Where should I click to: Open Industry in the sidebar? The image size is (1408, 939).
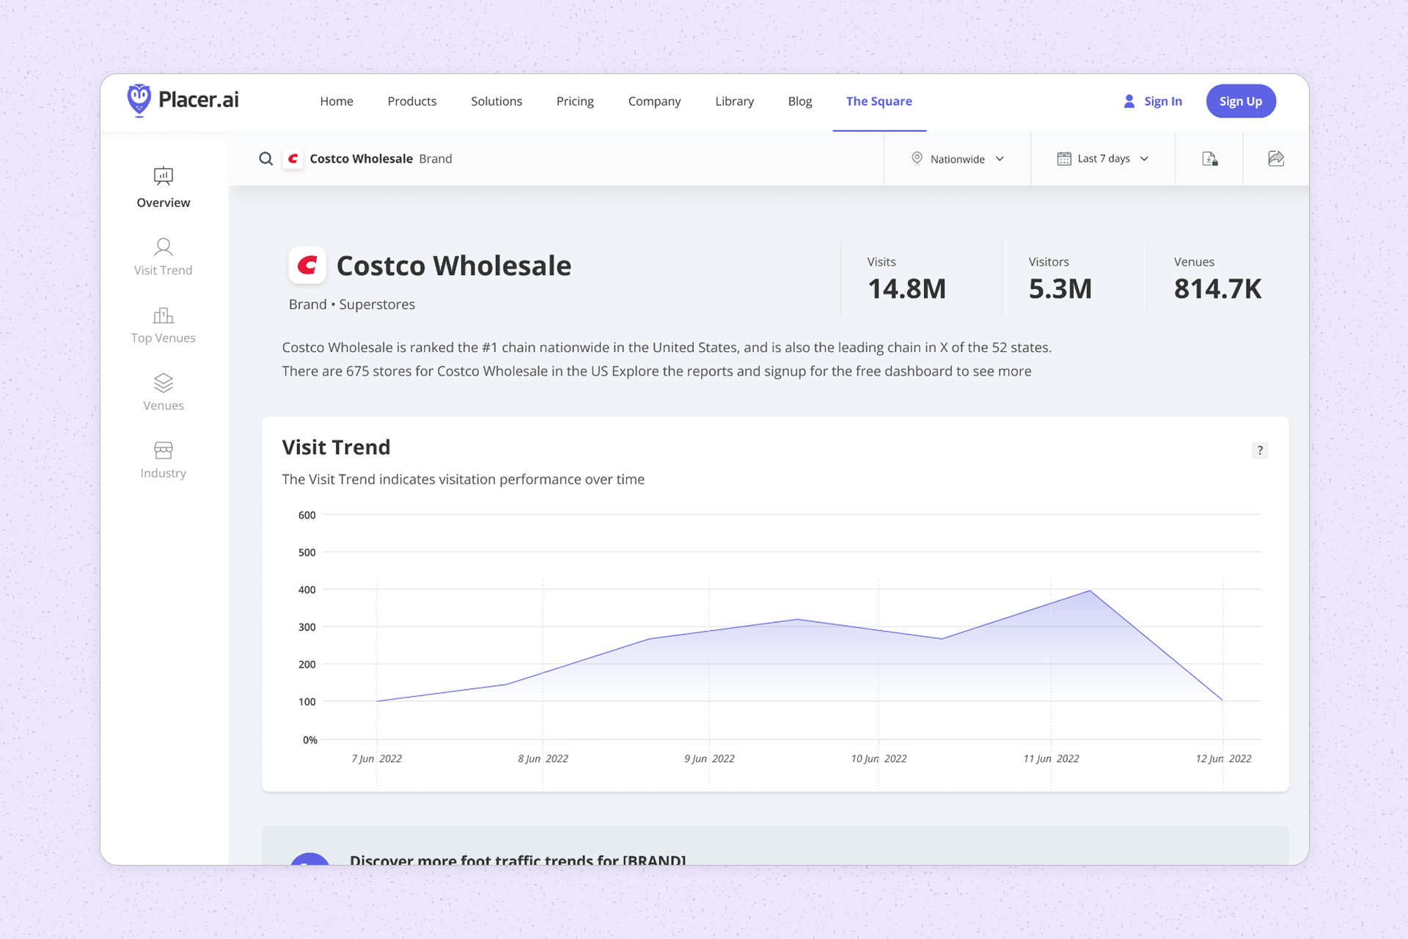point(163,460)
